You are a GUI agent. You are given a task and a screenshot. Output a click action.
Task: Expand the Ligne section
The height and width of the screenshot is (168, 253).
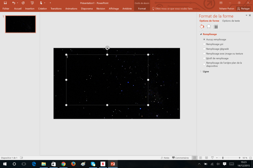click(x=201, y=71)
